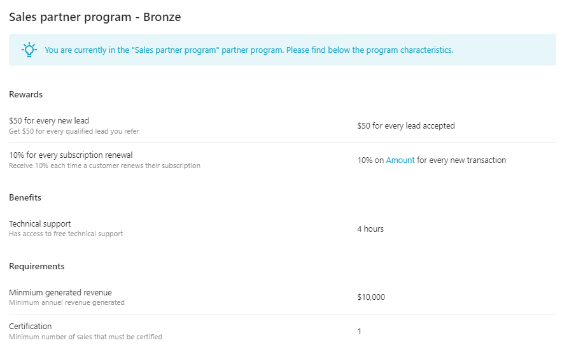The height and width of the screenshot is (359, 569).
Task: Click the "4 hours" support value
Action: tap(370, 229)
